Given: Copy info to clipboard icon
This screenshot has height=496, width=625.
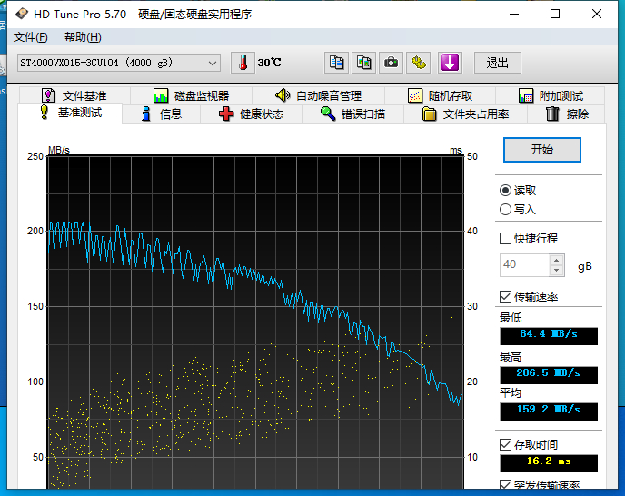Looking at the screenshot, I should [x=336, y=63].
